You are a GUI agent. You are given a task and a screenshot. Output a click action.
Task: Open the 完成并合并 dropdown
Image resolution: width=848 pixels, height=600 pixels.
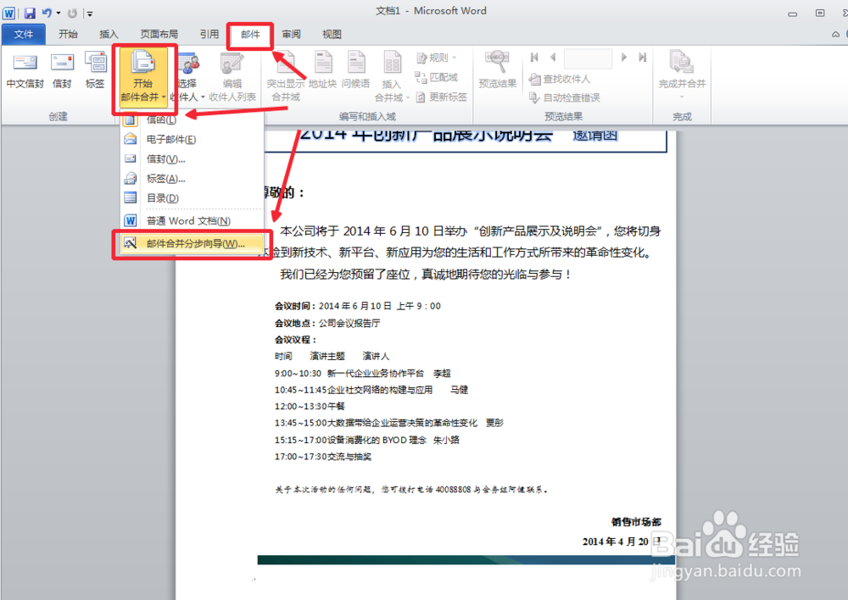(682, 75)
